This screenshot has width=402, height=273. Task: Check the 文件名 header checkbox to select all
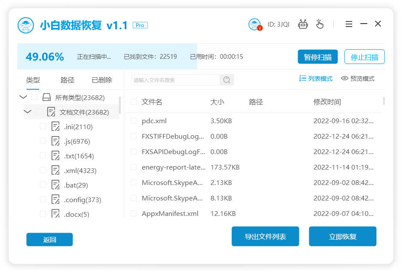click(x=134, y=102)
